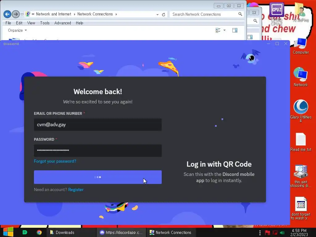Click the email or phone number field

(98, 125)
